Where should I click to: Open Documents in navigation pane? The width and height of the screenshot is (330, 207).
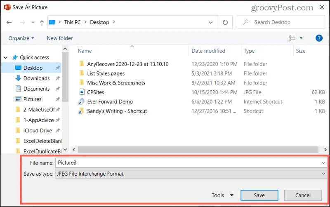[36, 89]
